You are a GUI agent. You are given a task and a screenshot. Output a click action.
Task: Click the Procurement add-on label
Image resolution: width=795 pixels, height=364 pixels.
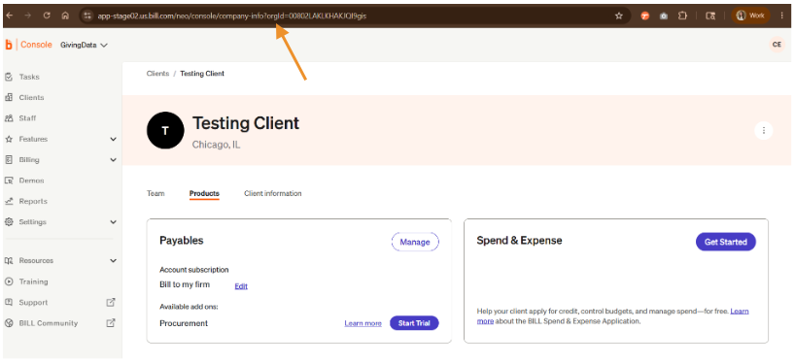184,323
